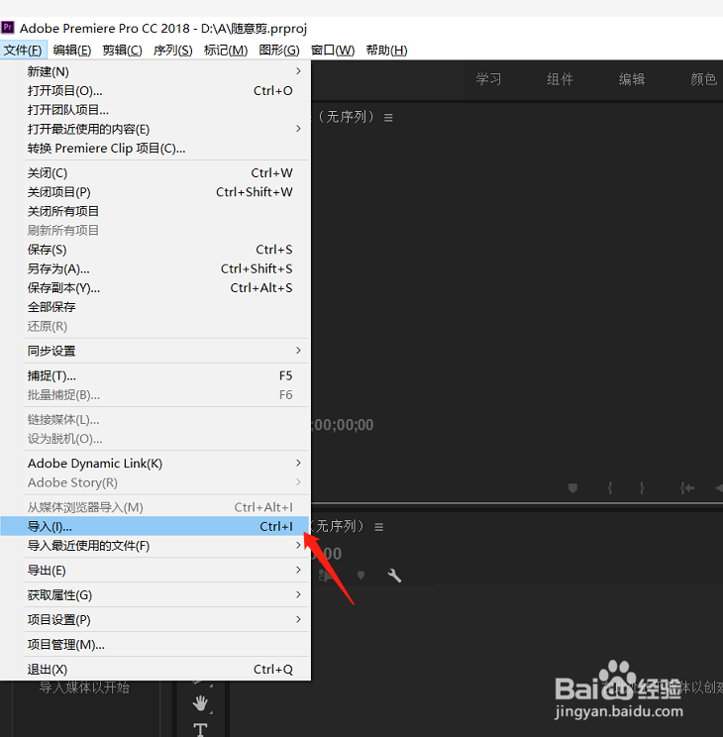Viewport: 723px width, 737px height.
Task: Choose 全部保存 entry
Action: [155, 307]
